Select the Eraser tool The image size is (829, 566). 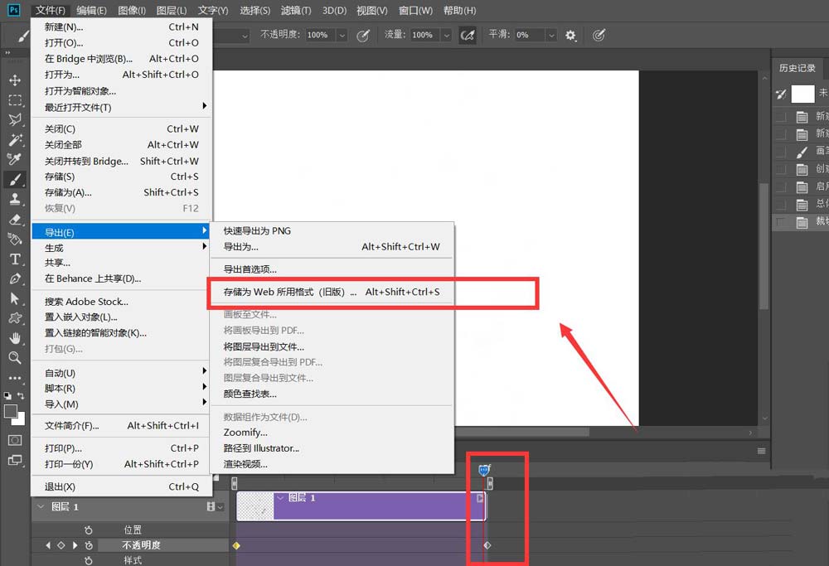coord(15,220)
